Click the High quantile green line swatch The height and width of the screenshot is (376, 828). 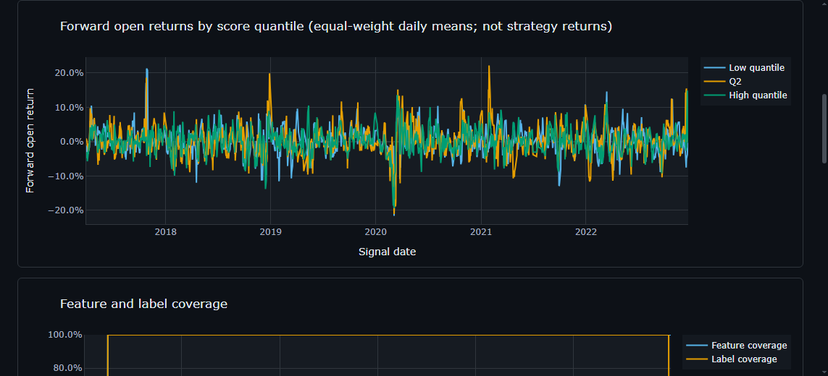tap(714, 95)
